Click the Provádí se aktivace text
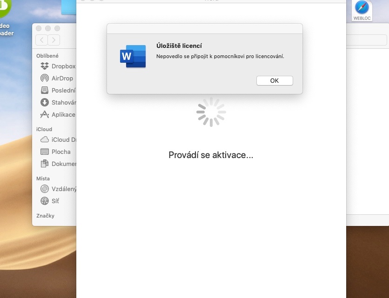The height and width of the screenshot is (298, 389). 211,155
